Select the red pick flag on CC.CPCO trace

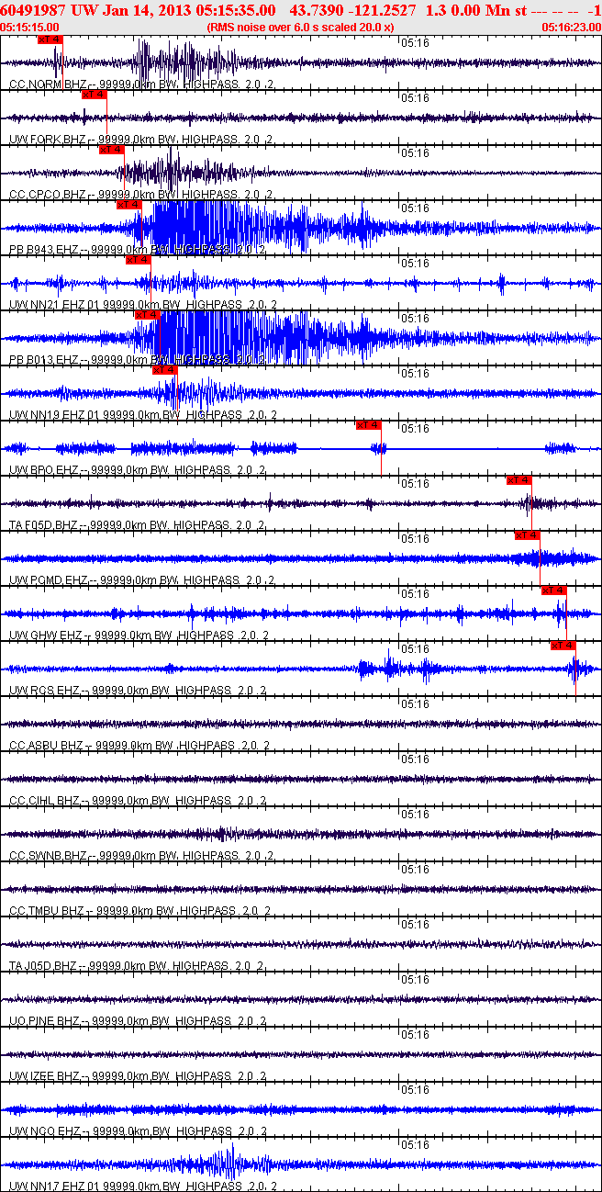point(111,150)
